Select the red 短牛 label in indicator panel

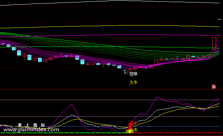click(133, 123)
